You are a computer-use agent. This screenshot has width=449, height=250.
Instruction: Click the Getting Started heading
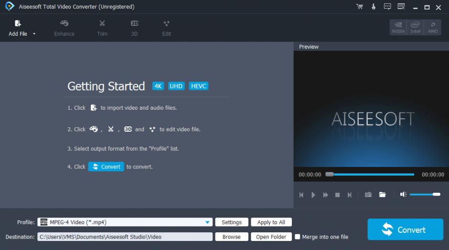(106, 86)
